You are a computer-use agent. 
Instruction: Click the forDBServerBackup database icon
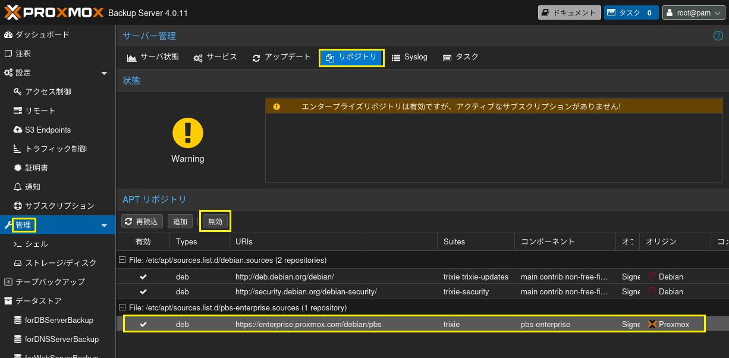tap(18, 320)
